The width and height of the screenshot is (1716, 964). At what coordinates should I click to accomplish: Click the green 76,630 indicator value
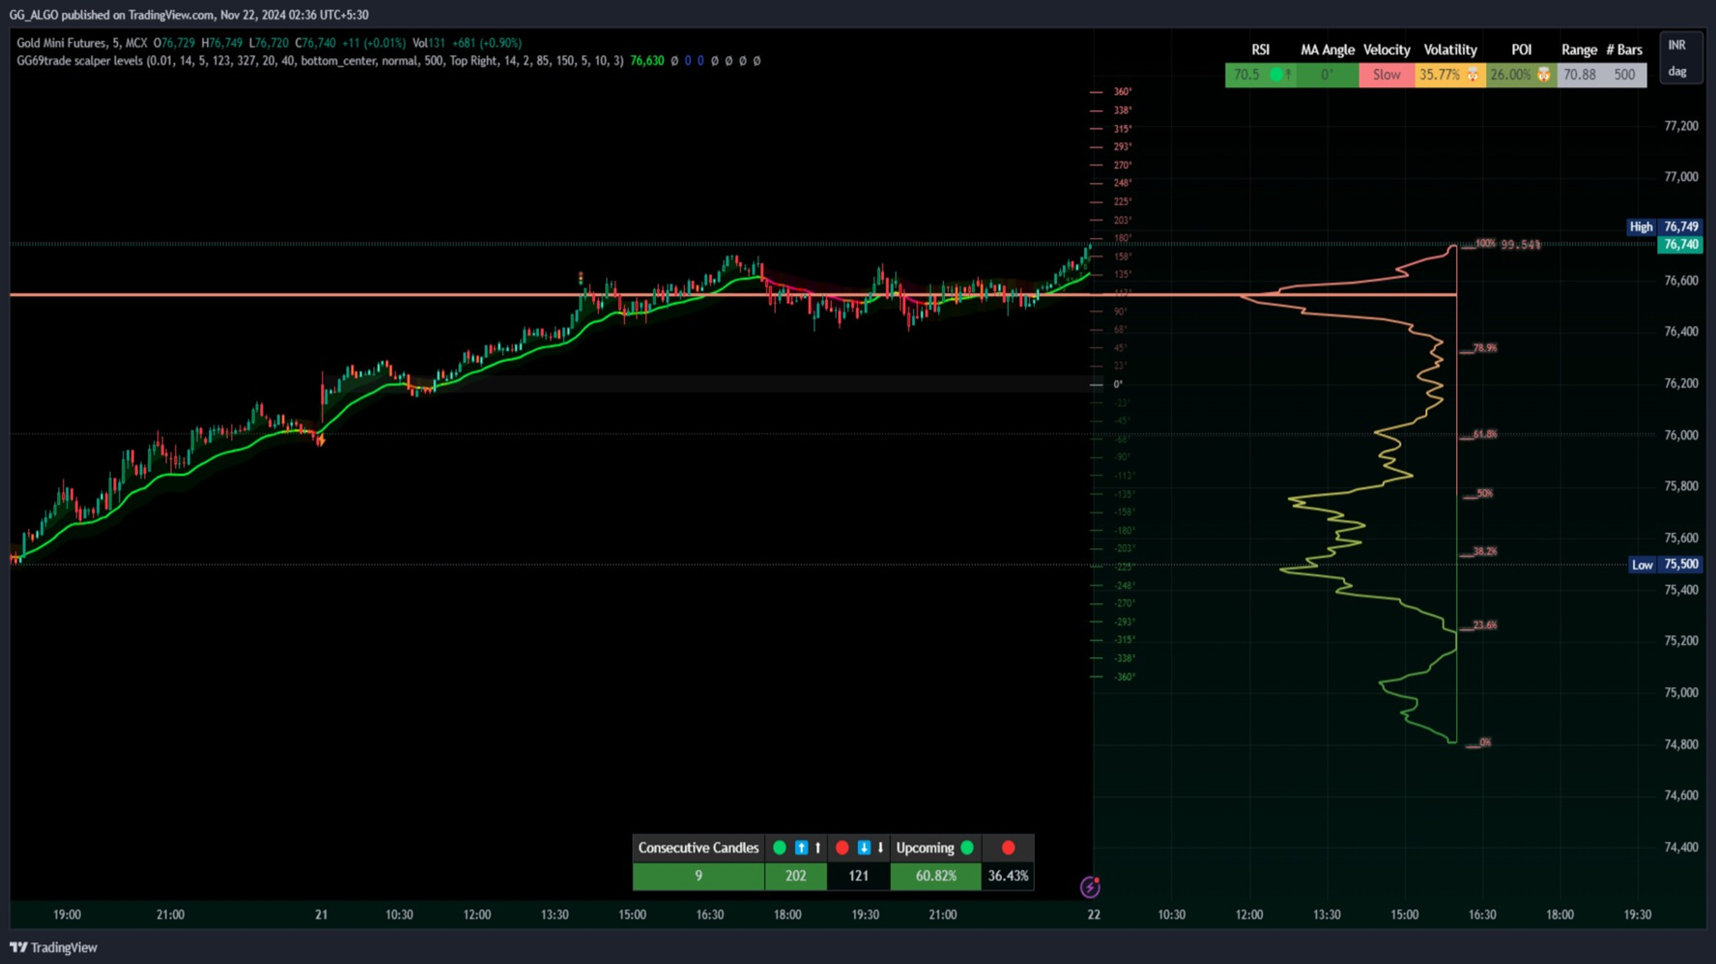click(647, 61)
